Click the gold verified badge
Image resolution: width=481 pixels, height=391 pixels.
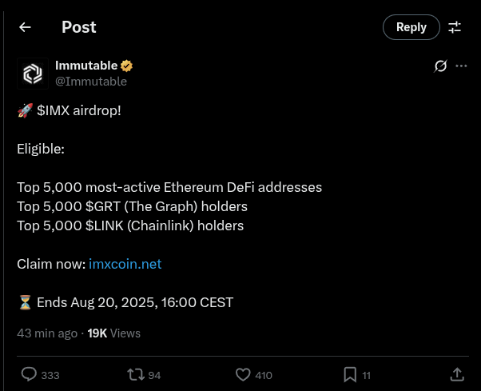127,66
